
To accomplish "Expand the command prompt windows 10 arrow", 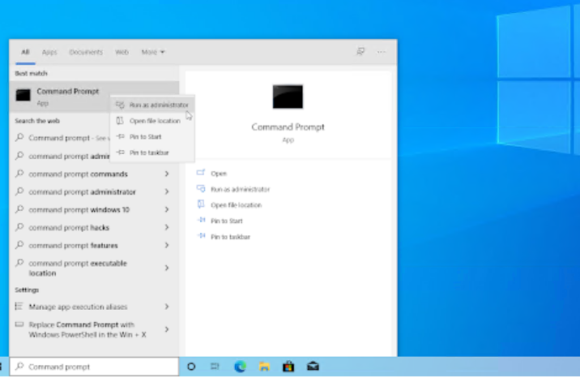I will 166,209.
